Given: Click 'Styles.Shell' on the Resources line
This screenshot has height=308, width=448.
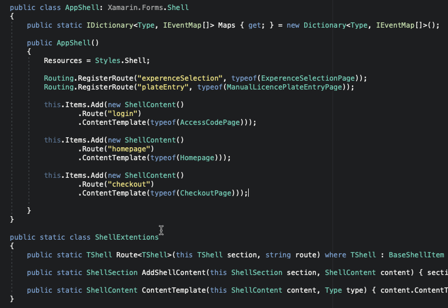Looking at the screenshot, I should point(121,61).
